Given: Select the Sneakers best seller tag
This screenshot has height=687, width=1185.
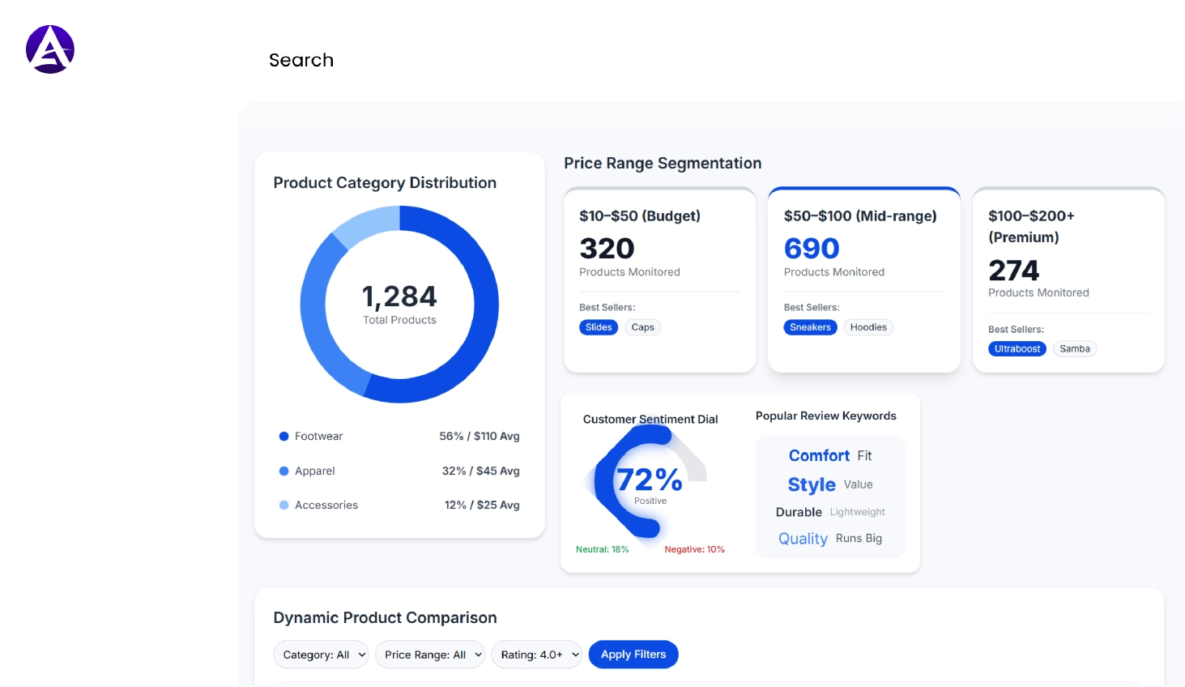Looking at the screenshot, I should coord(810,327).
